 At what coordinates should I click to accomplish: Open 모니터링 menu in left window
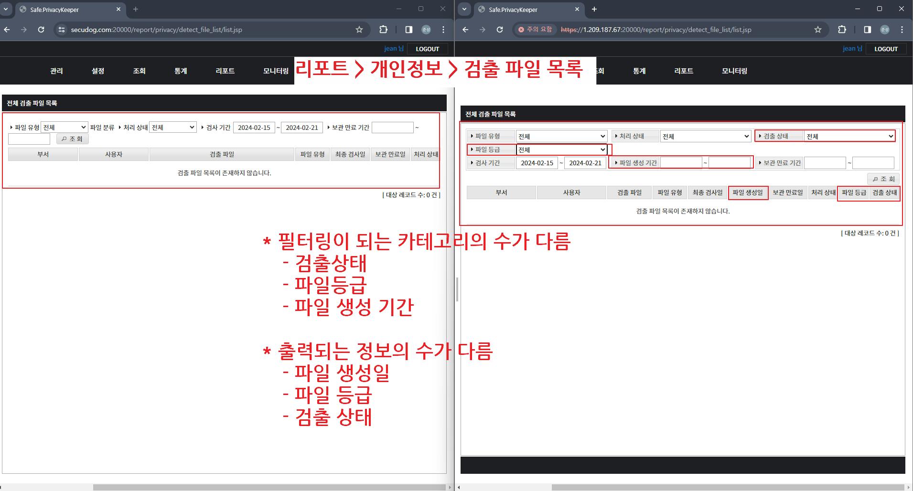click(x=276, y=71)
